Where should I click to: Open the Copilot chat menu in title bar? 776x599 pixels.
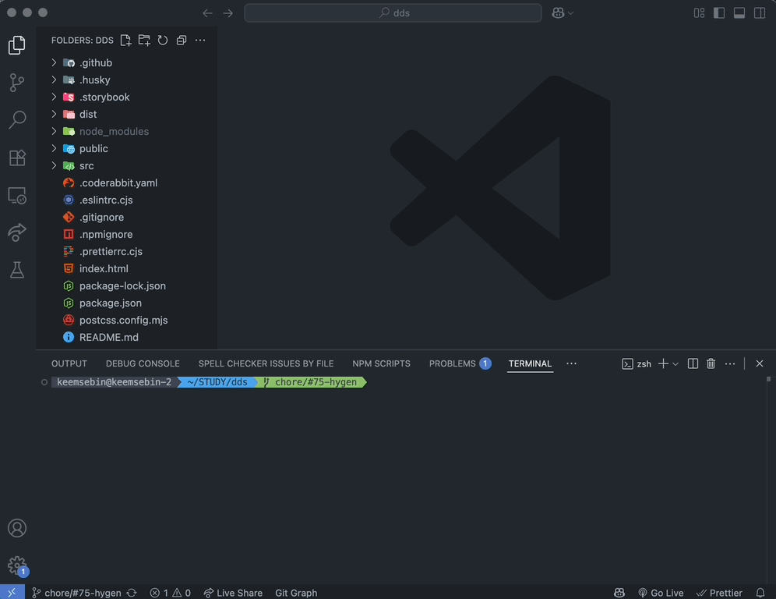pos(563,13)
